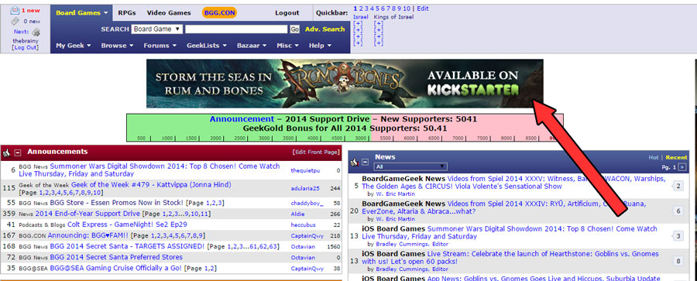Open Geek of the Week #479 thread
The image size is (697, 281).
pos(151,185)
